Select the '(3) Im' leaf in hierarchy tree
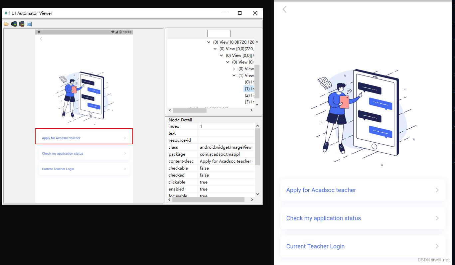The width and height of the screenshot is (455, 265). pos(249,102)
